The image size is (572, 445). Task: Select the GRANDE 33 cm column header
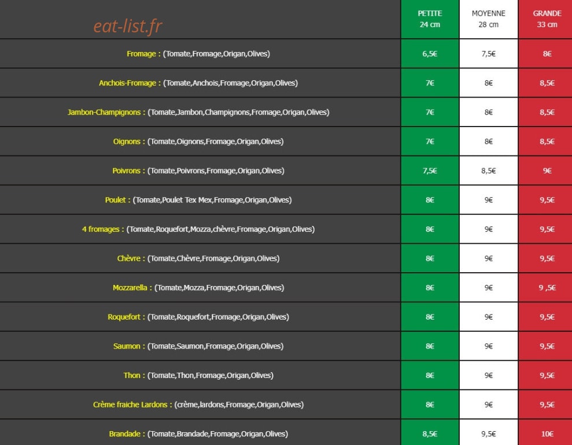(547, 19)
